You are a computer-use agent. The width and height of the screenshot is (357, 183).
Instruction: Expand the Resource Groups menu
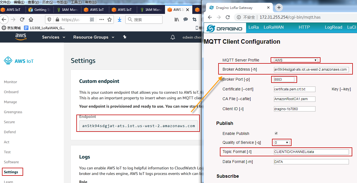(94, 37)
